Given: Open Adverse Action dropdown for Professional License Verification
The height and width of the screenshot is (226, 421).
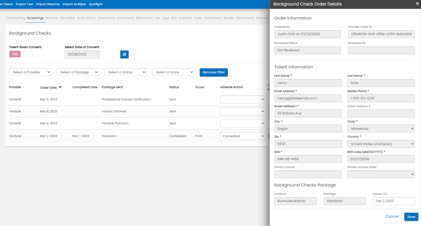Looking at the screenshot, I should click(x=243, y=99).
